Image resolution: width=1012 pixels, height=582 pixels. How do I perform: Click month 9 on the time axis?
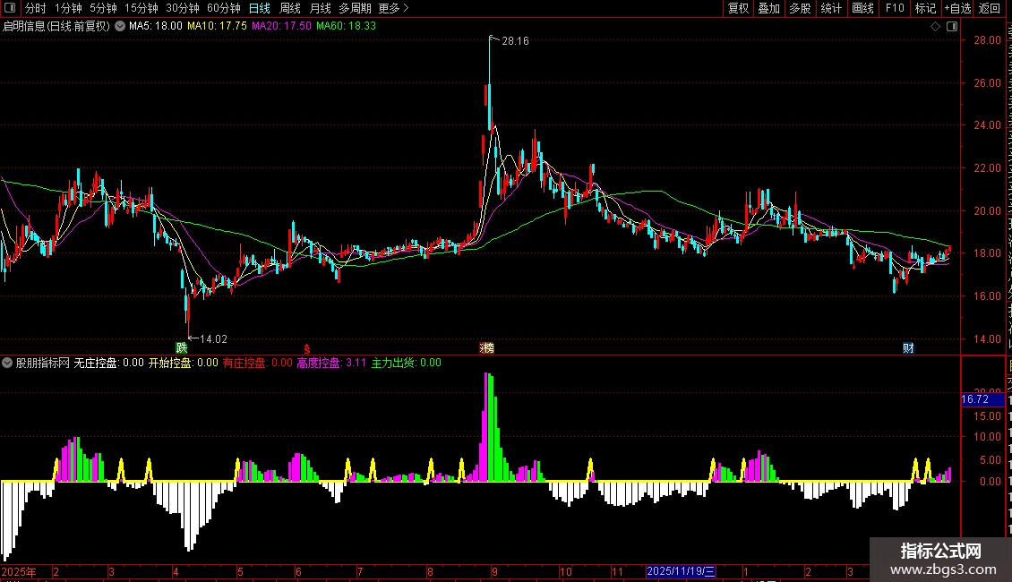pos(494,571)
